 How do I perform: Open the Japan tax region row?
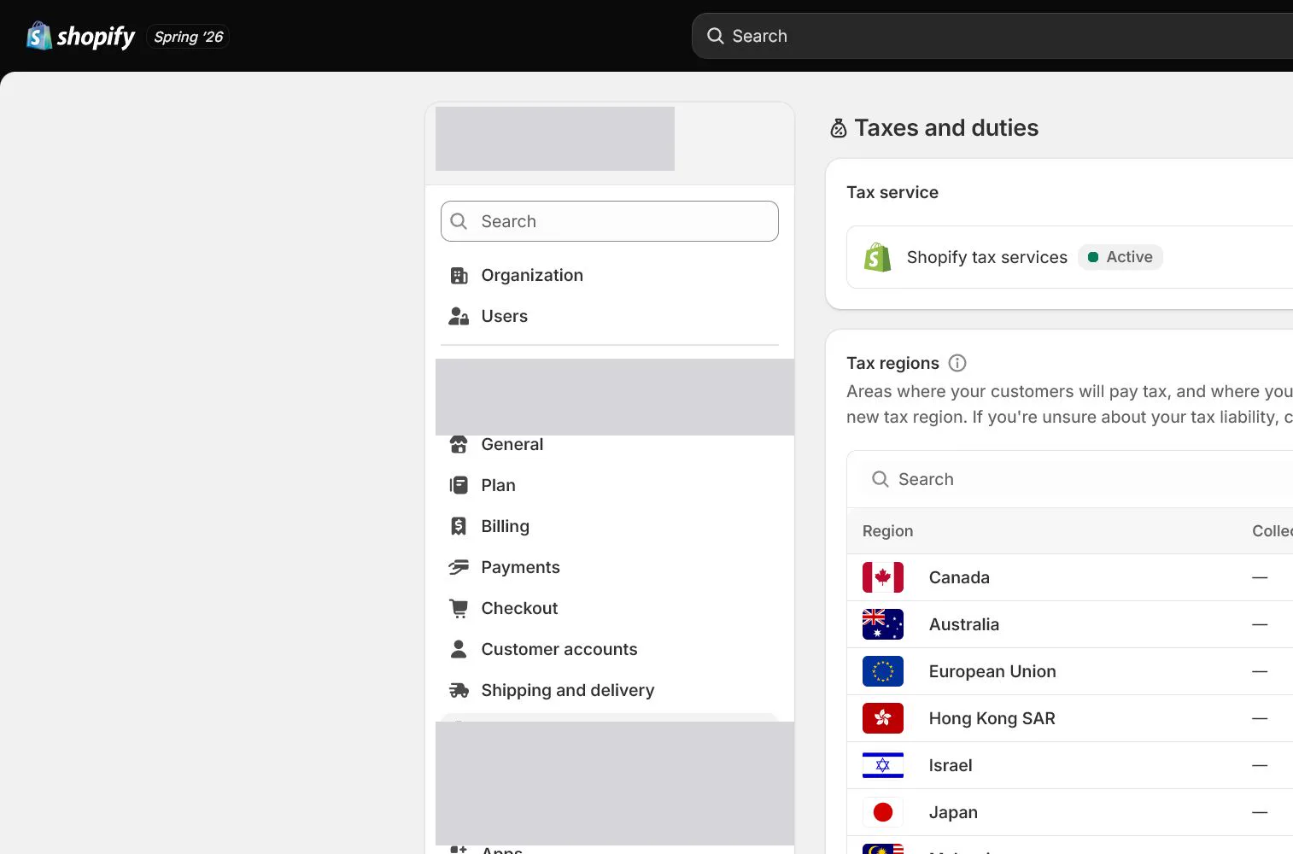tap(1069, 812)
